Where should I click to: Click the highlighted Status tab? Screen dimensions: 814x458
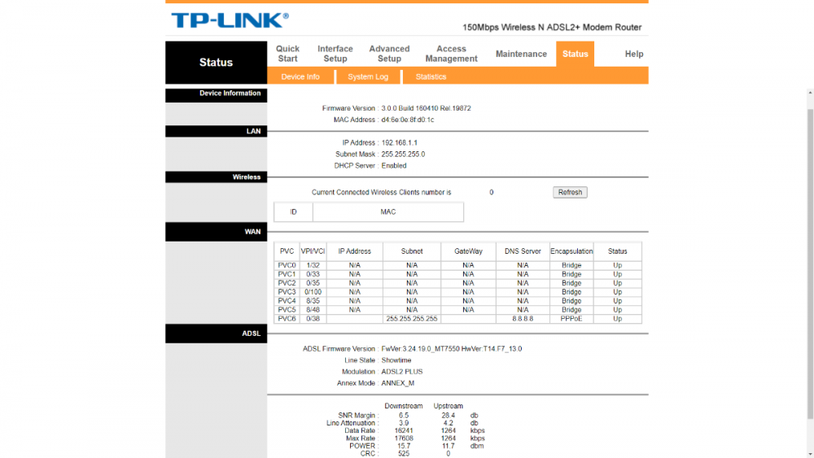pyautogui.click(x=575, y=54)
